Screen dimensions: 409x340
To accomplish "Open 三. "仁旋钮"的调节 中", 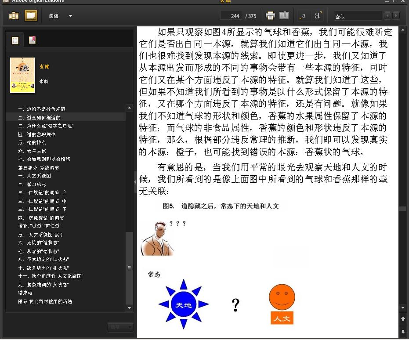I will point(42,201).
